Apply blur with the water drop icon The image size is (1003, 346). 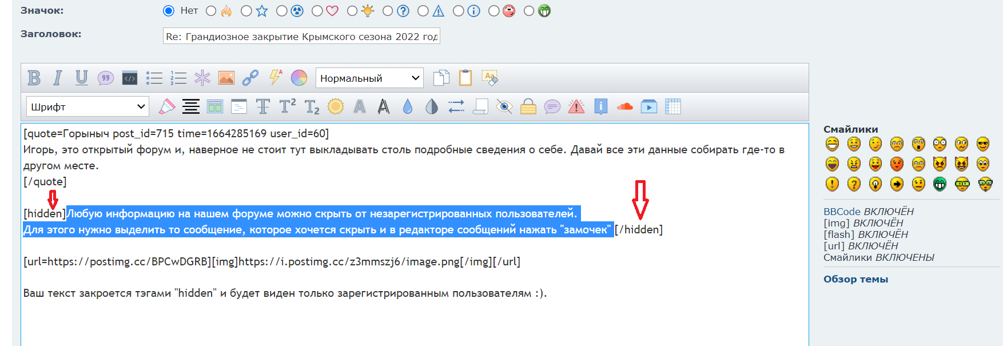coord(408,106)
